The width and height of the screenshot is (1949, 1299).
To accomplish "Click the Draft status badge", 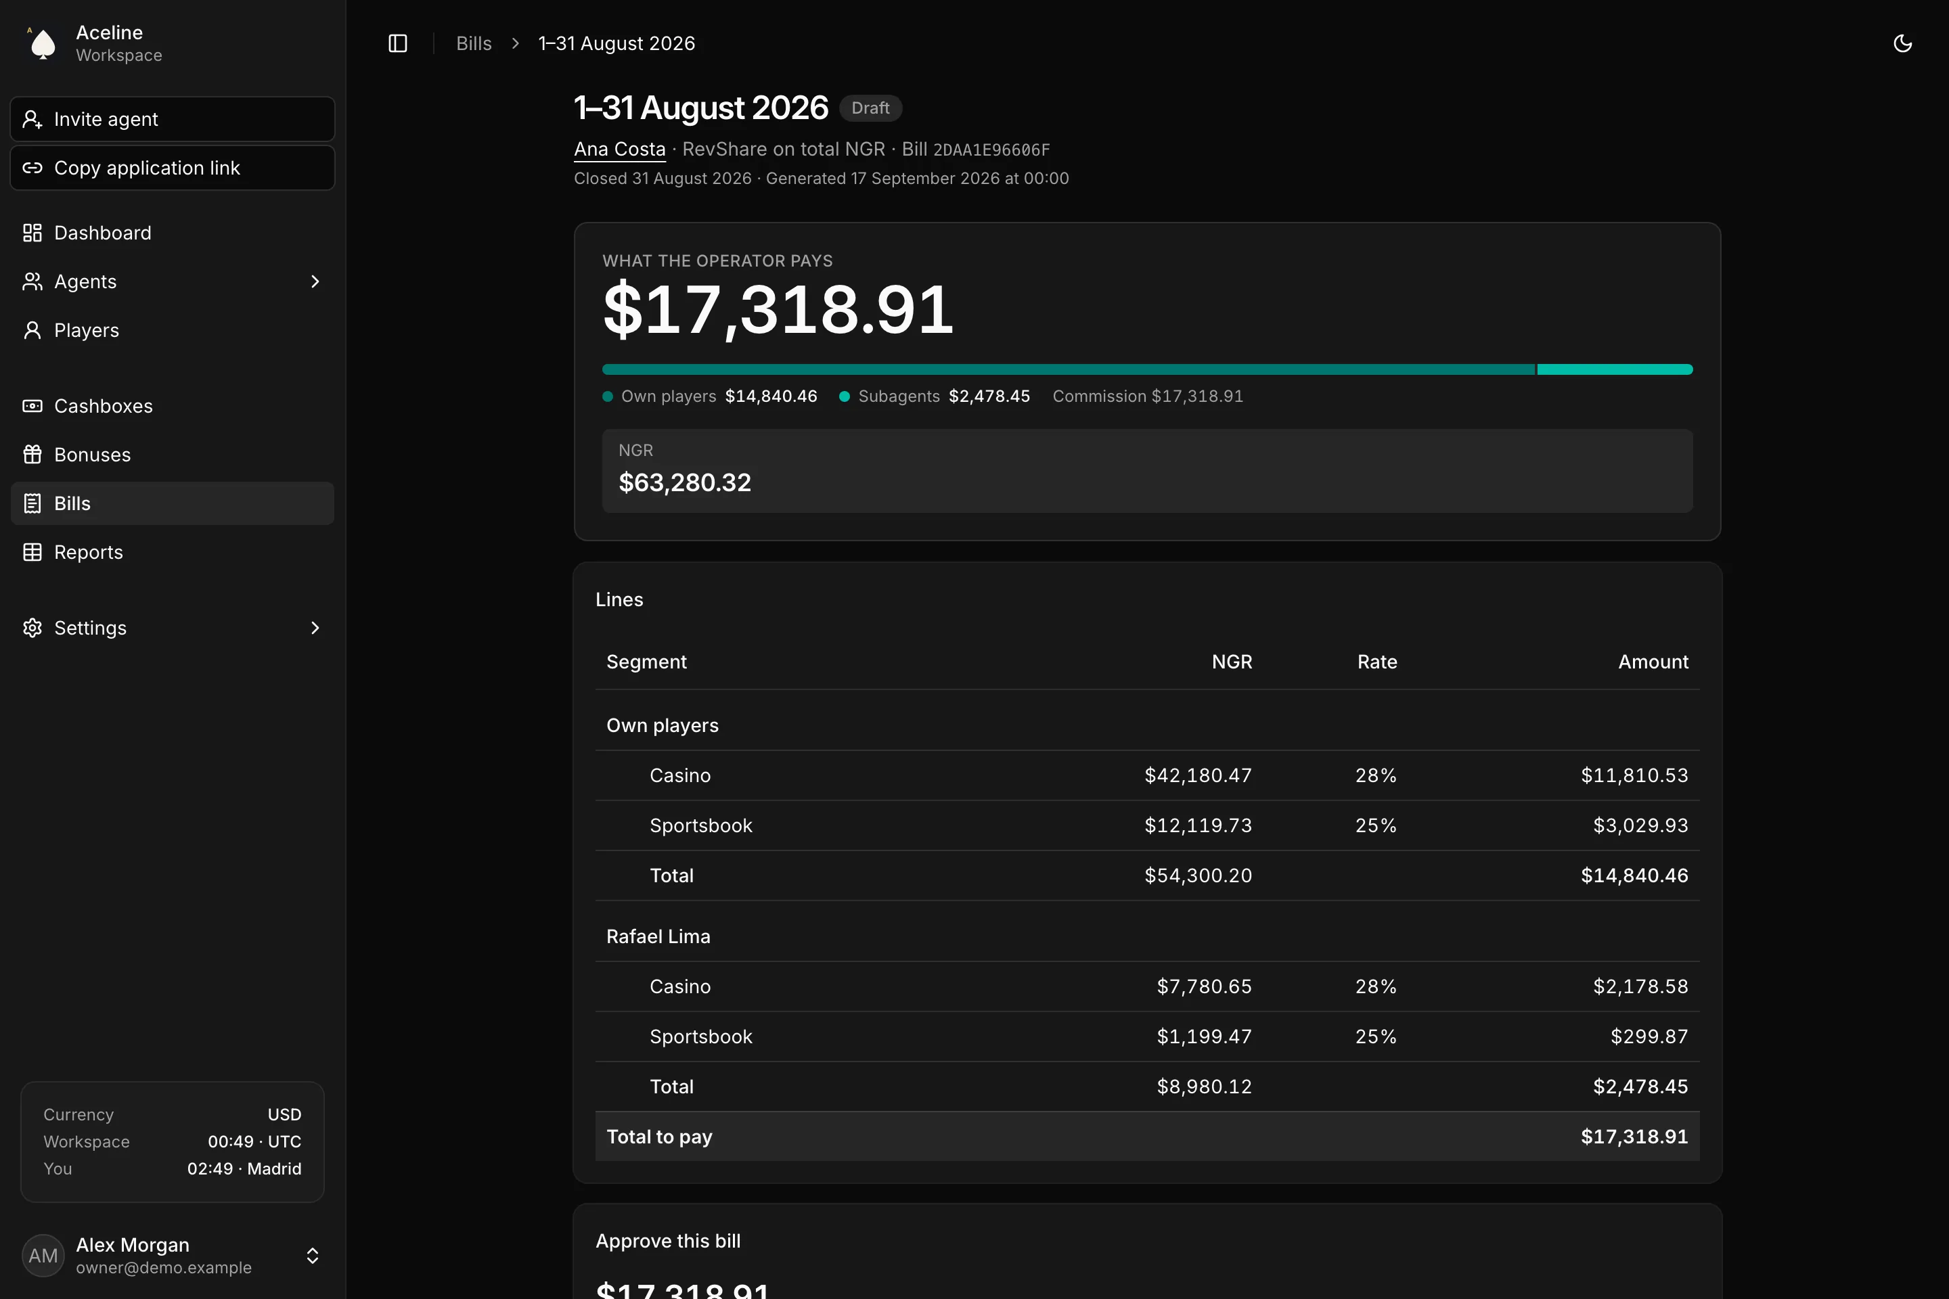I will (x=870, y=108).
